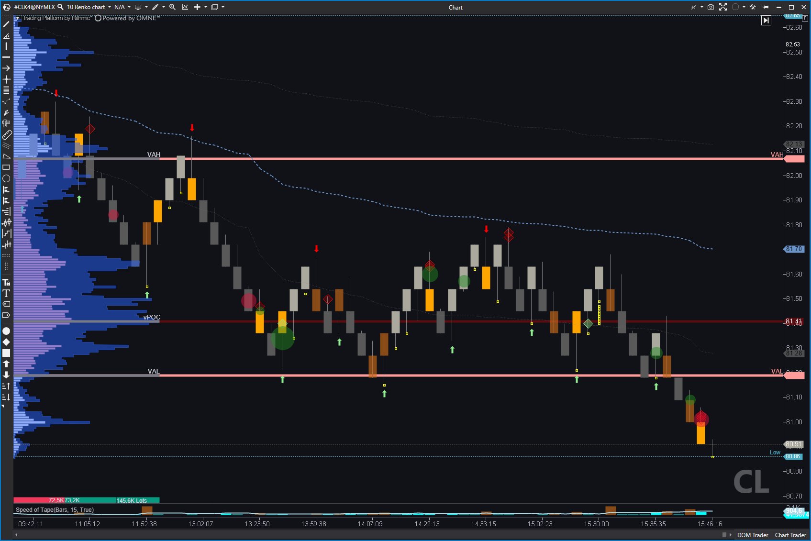This screenshot has height=541, width=811.
Task: Open the DOM Trader tab
Action: 752,535
